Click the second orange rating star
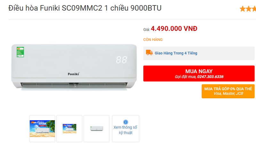 (x=249, y=9)
